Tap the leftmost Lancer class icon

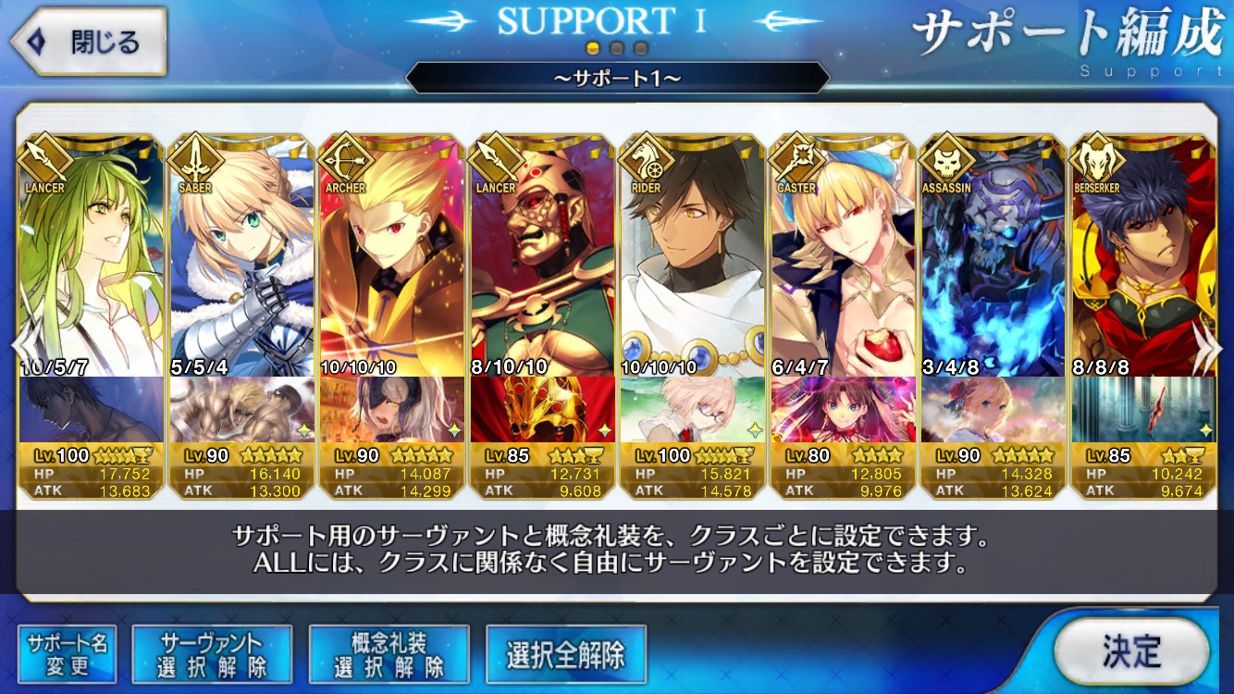point(44,158)
